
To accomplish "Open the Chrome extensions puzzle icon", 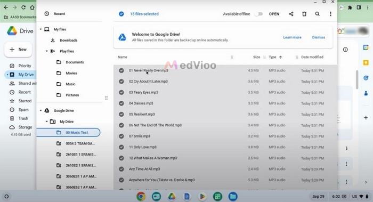I will pyautogui.click(x=350, y=7).
